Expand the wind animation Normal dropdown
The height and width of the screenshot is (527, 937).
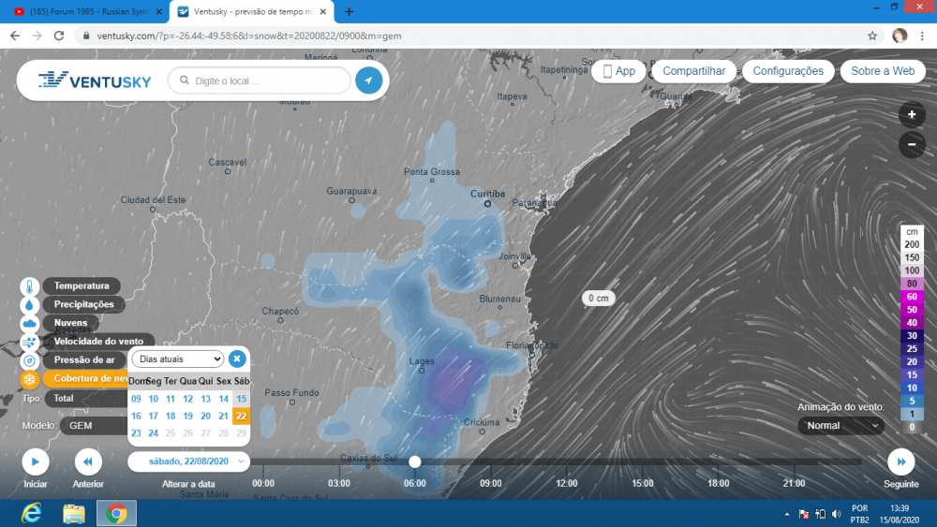840,426
